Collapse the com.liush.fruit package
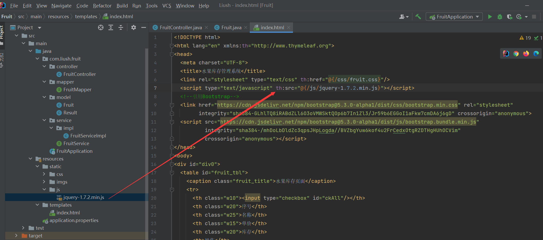 [37, 59]
